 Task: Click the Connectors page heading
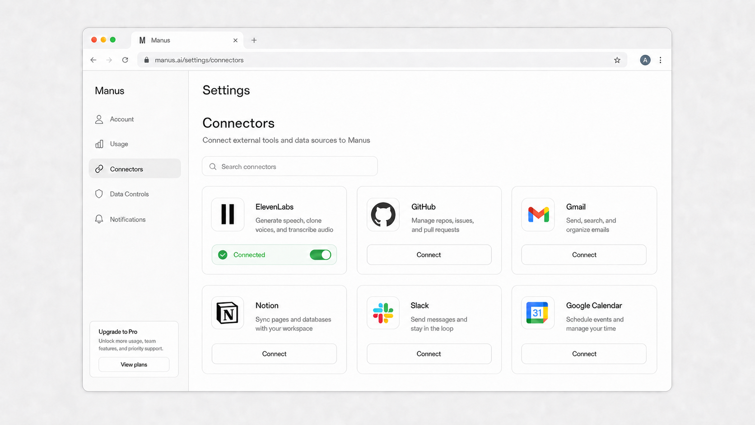pyautogui.click(x=238, y=123)
